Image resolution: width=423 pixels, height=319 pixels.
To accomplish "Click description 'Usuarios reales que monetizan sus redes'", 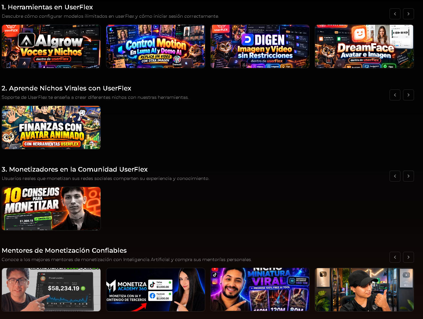I will (105, 178).
